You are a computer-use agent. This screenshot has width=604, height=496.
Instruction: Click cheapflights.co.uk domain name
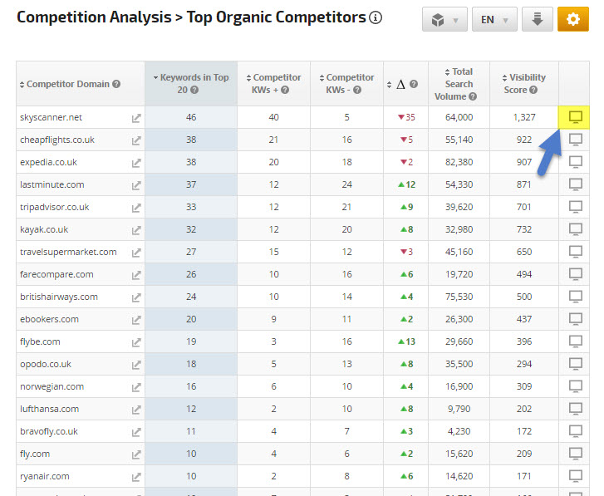pyautogui.click(x=57, y=140)
